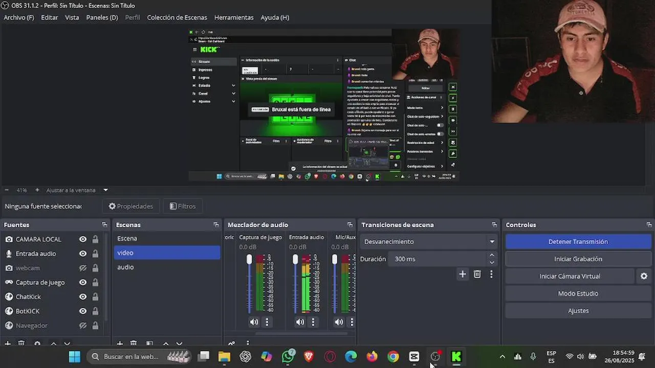Click Iniciar Grabación
This screenshot has width=655, height=368.
(578, 259)
